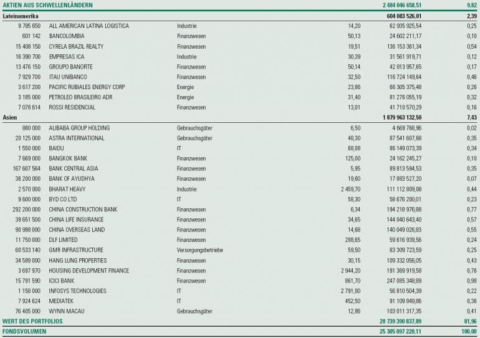Screen dimensions: 480x338
Task: Select price 2 944,20
Action: (x=350, y=271)
